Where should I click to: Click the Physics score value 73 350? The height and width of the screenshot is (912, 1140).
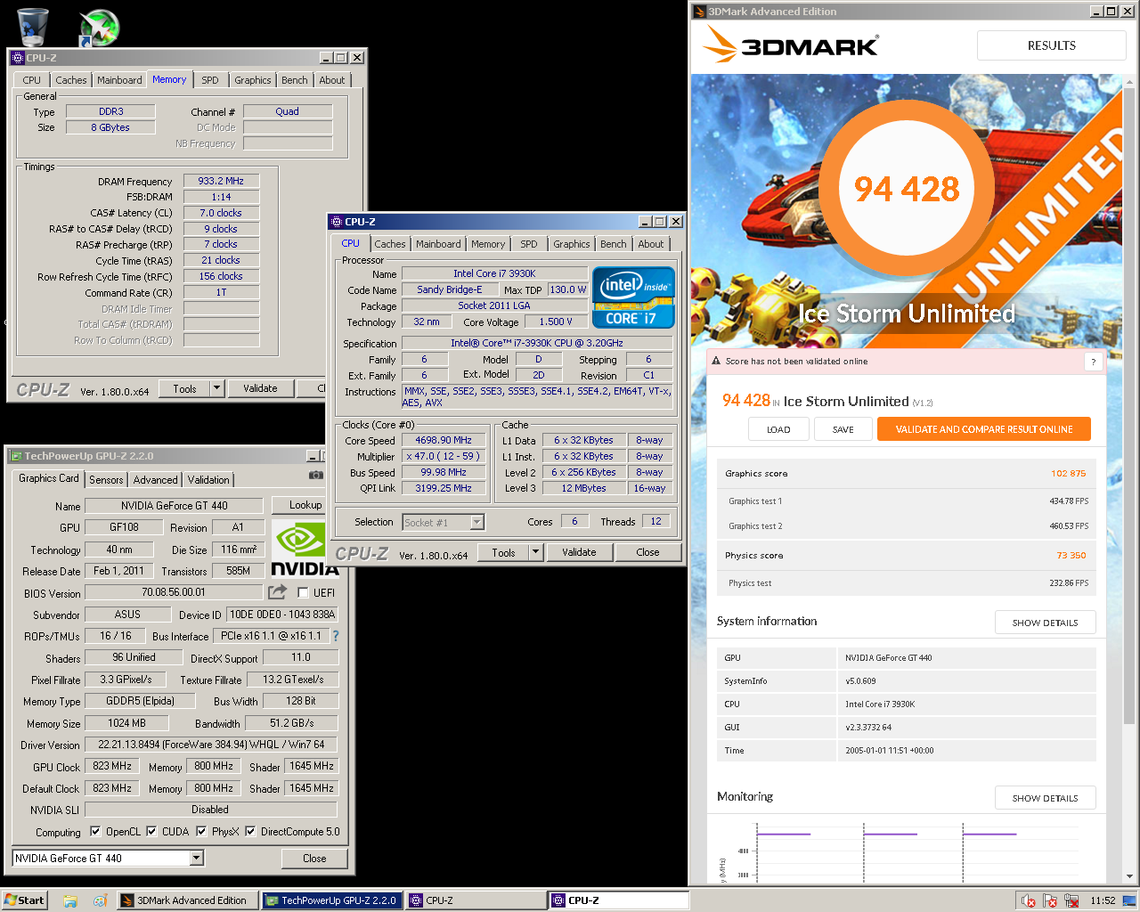1071,556
